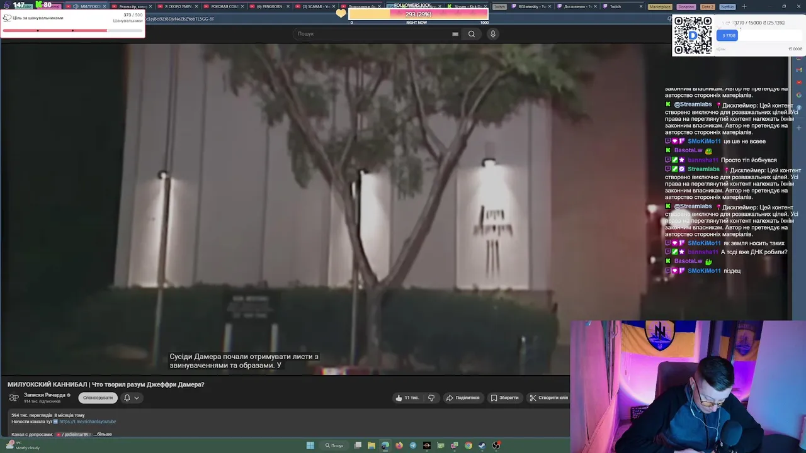Open Google Chrome from the taskbar
This screenshot has height=453, width=806.
pos(468,445)
